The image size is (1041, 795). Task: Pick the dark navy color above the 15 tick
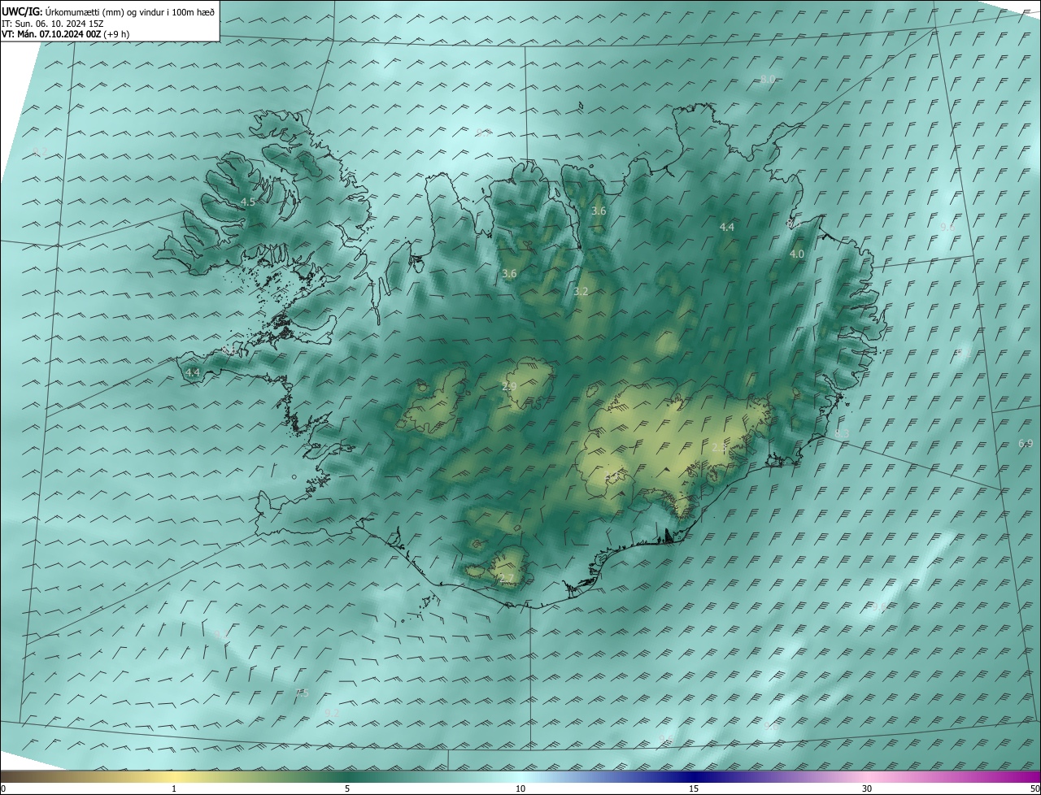(694, 776)
